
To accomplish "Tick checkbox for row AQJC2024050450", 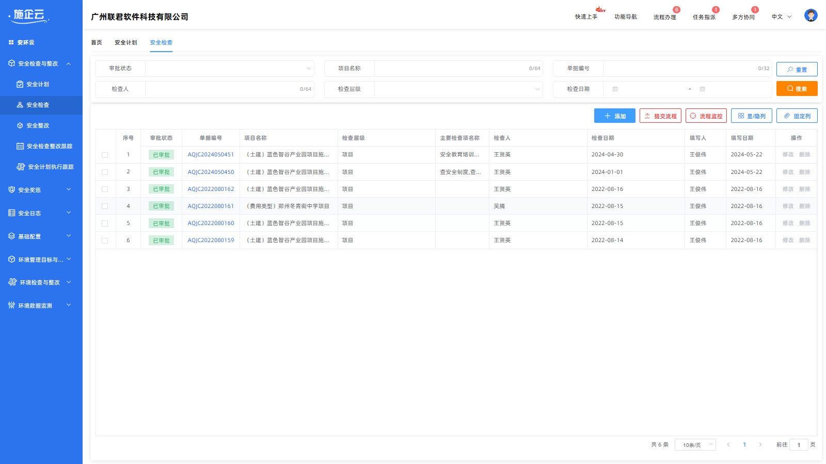I will [105, 172].
